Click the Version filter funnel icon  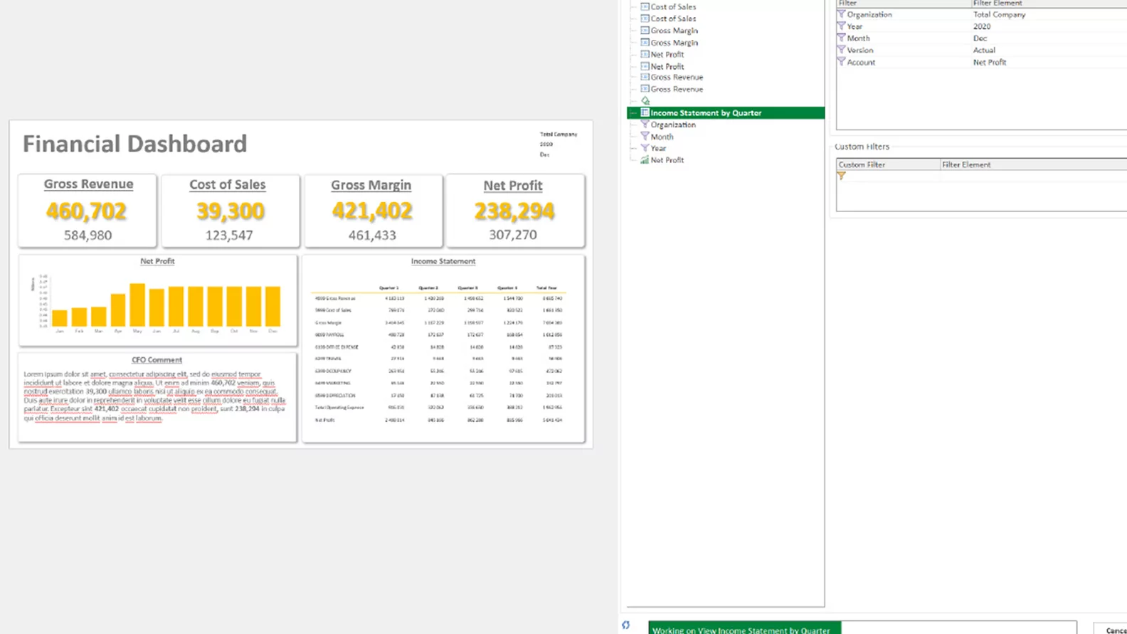tap(841, 50)
